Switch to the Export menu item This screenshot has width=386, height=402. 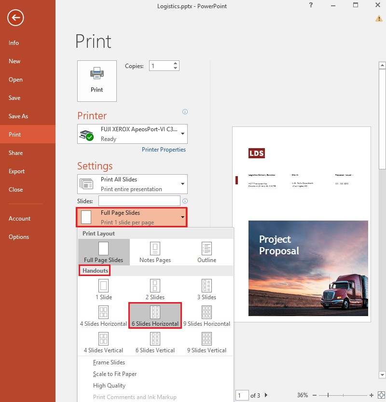tap(16, 171)
